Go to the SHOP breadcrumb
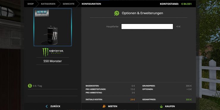220x110 pixels. click(x=30, y=4)
